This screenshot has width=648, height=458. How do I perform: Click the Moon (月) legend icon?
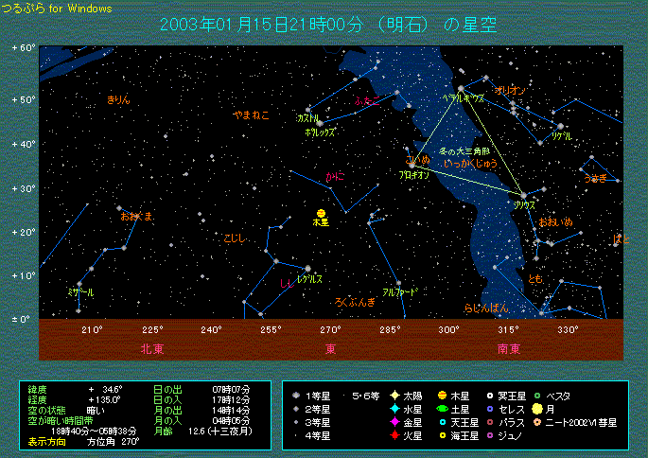[538, 409]
